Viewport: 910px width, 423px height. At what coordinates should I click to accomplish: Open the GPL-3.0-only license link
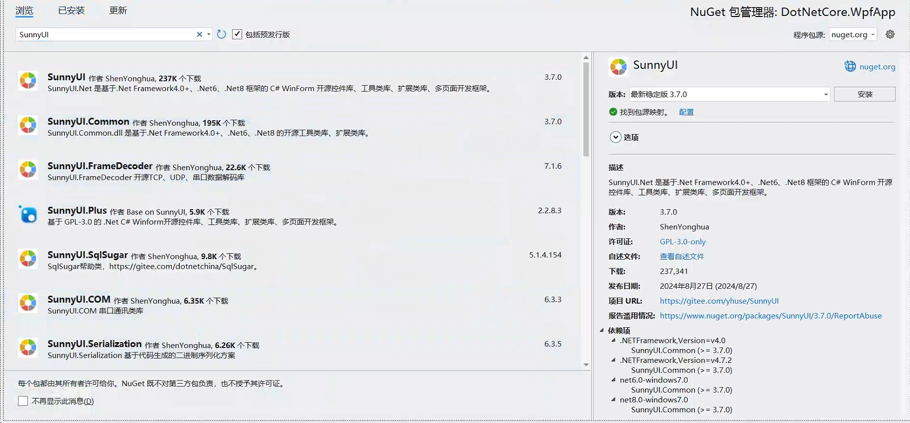[x=683, y=242]
